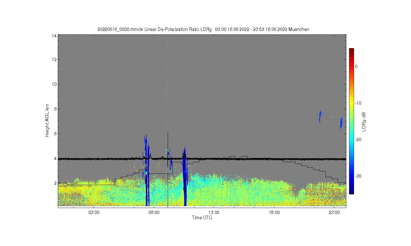Viewport: 411px width, 246px height.
Task: Click the LDRg color scale bar
Action: click(351, 121)
